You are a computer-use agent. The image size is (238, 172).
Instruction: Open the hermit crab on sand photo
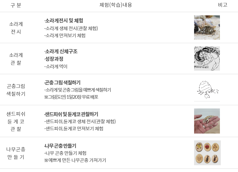tap(207, 27)
